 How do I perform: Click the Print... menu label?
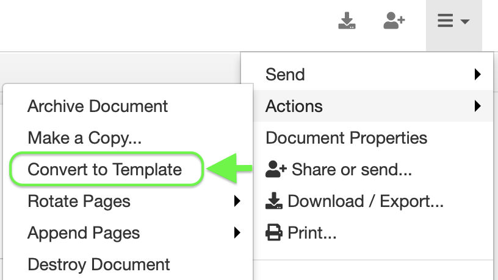(x=312, y=233)
